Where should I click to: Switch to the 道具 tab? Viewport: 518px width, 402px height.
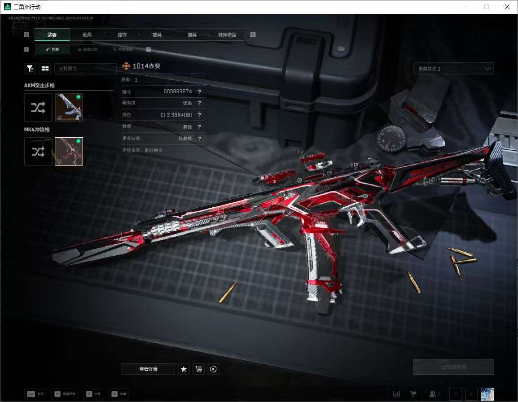click(192, 35)
